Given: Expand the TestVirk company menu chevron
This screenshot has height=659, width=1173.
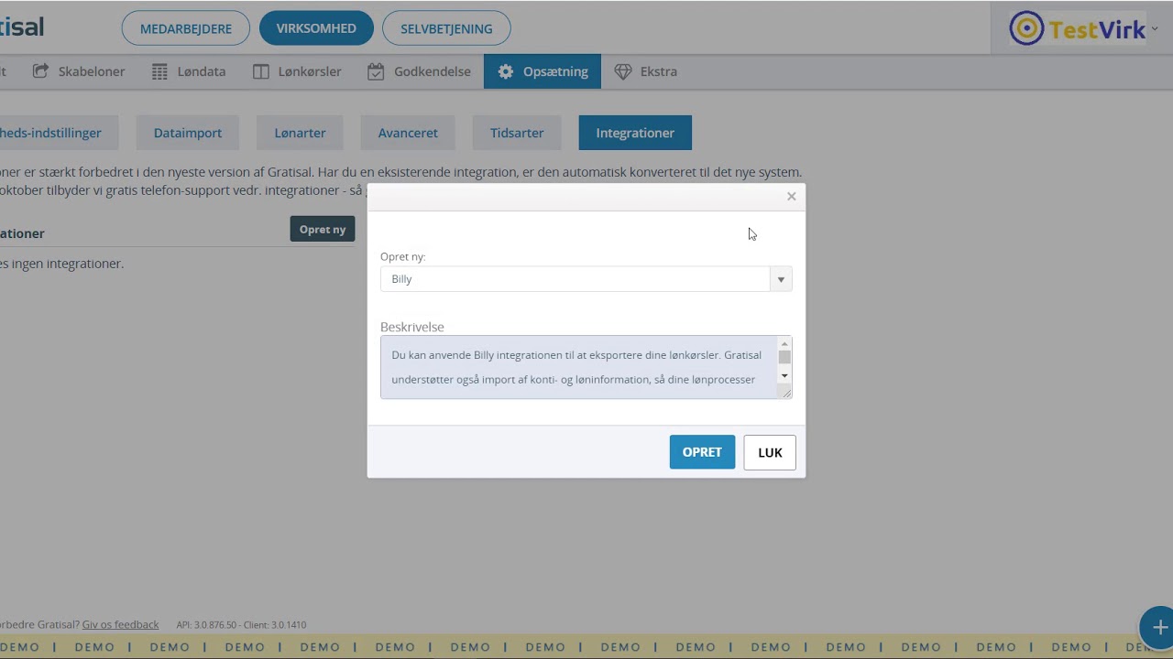Looking at the screenshot, I should (1155, 29).
